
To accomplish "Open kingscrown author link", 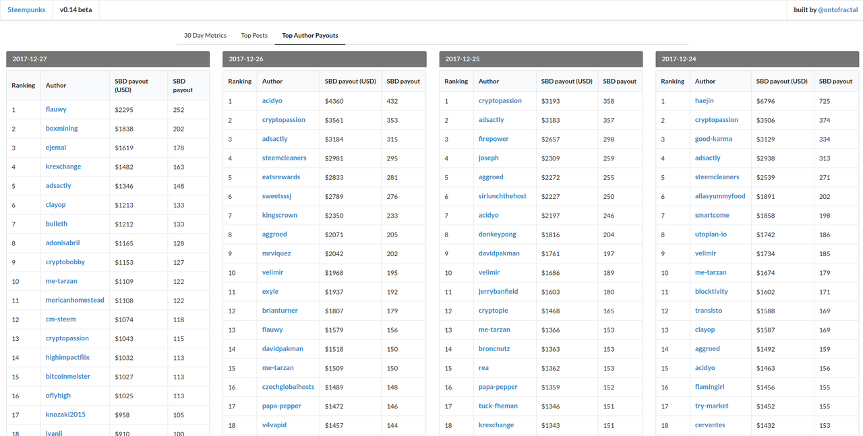I will click(x=280, y=215).
